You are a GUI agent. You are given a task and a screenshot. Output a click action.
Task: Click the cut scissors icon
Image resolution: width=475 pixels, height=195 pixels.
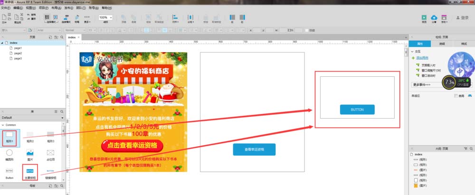pos(21,15)
